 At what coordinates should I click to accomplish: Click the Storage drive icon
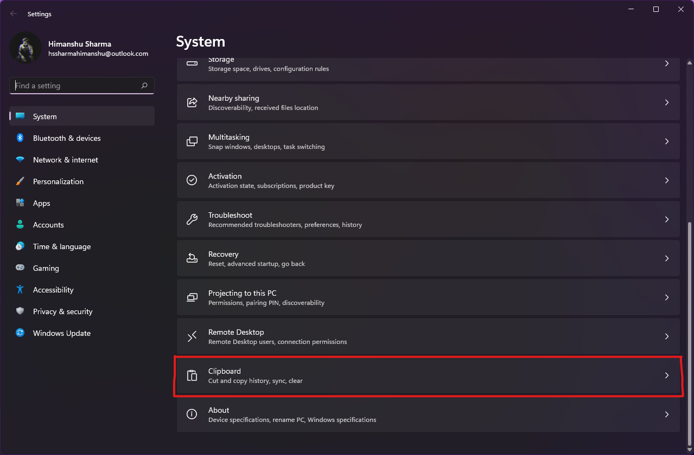tap(192, 63)
